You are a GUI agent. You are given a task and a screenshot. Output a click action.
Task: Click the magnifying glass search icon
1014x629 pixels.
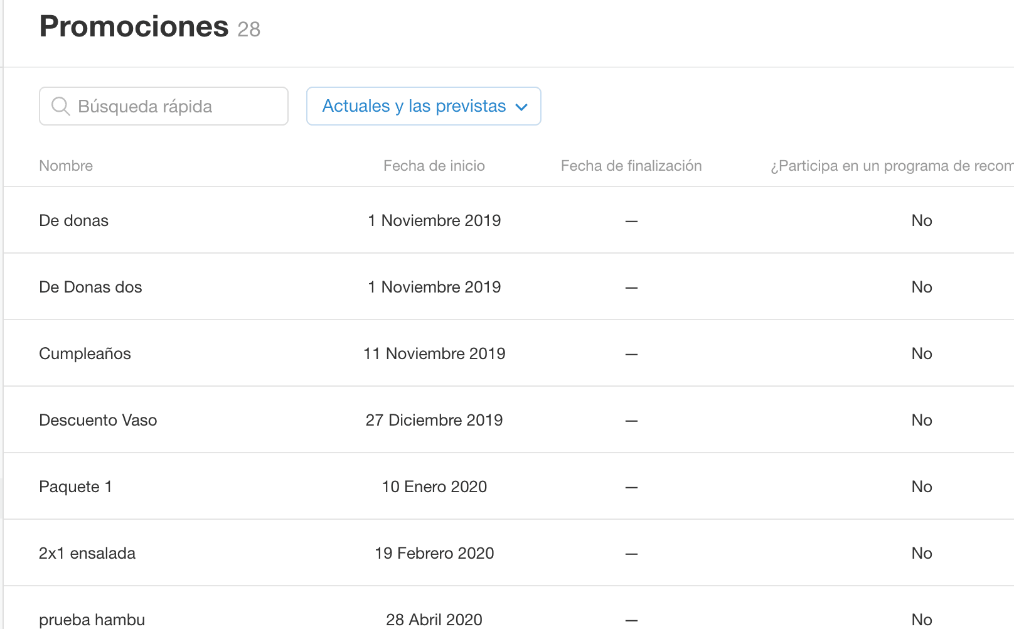coord(60,106)
